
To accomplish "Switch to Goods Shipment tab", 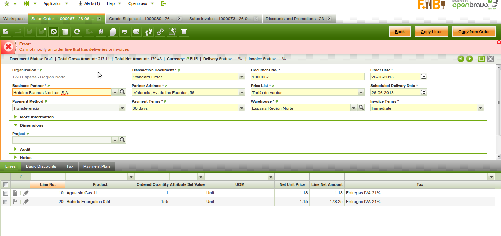I will click(x=142, y=19).
